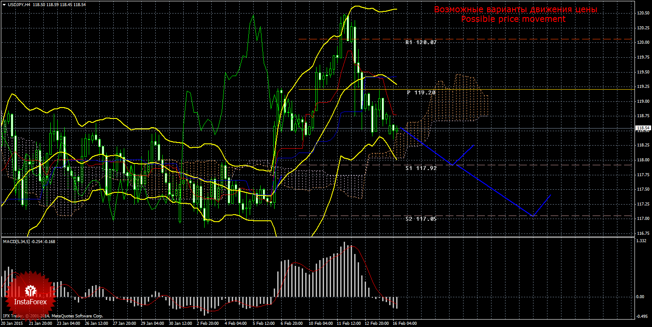Screen dimensions: 652x327
Task: Click the USDJPY,H4 chart title text
Action: 21,3
